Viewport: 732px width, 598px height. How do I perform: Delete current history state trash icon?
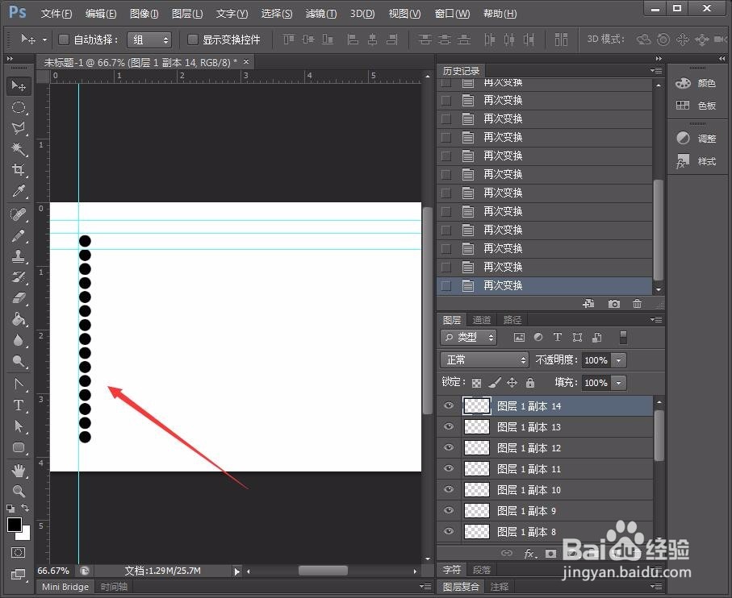coord(638,304)
